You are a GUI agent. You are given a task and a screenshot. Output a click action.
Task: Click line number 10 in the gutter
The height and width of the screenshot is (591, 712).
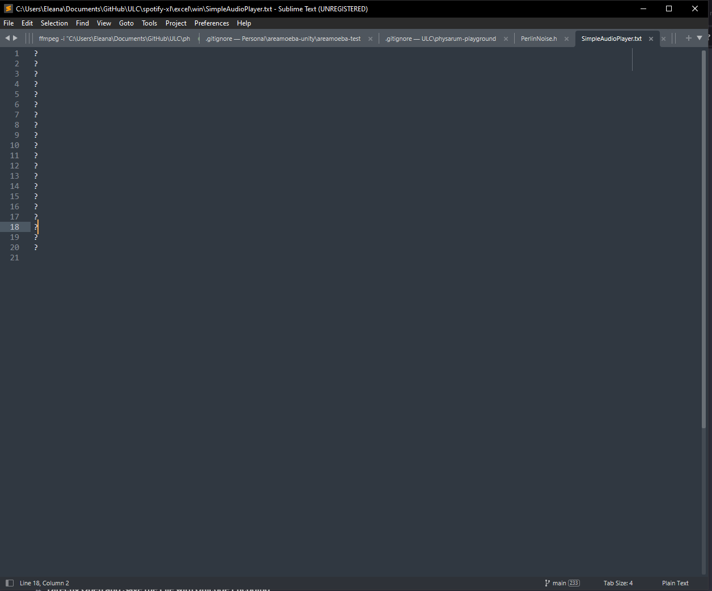(15, 145)
